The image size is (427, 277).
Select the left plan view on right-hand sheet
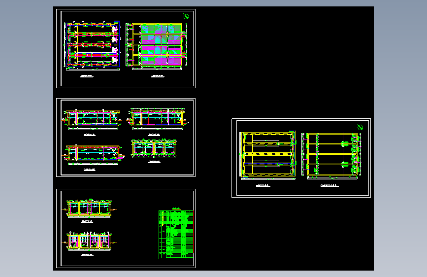point(268,155)
